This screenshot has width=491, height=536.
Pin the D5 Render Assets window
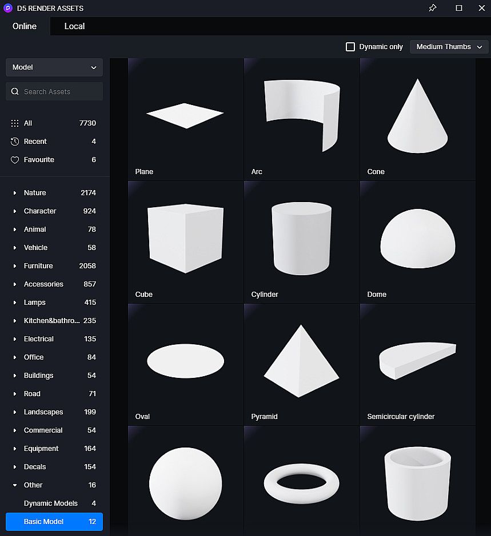432,8
